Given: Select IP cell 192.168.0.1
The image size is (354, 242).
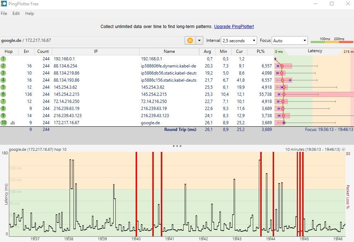Looking at the screenshot, I should click(x=64, y=59).
